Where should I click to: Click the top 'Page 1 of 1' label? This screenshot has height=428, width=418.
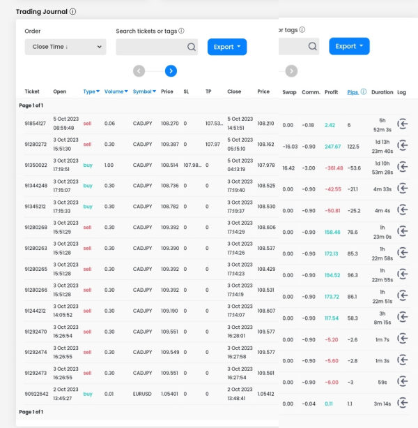point(31,105)
